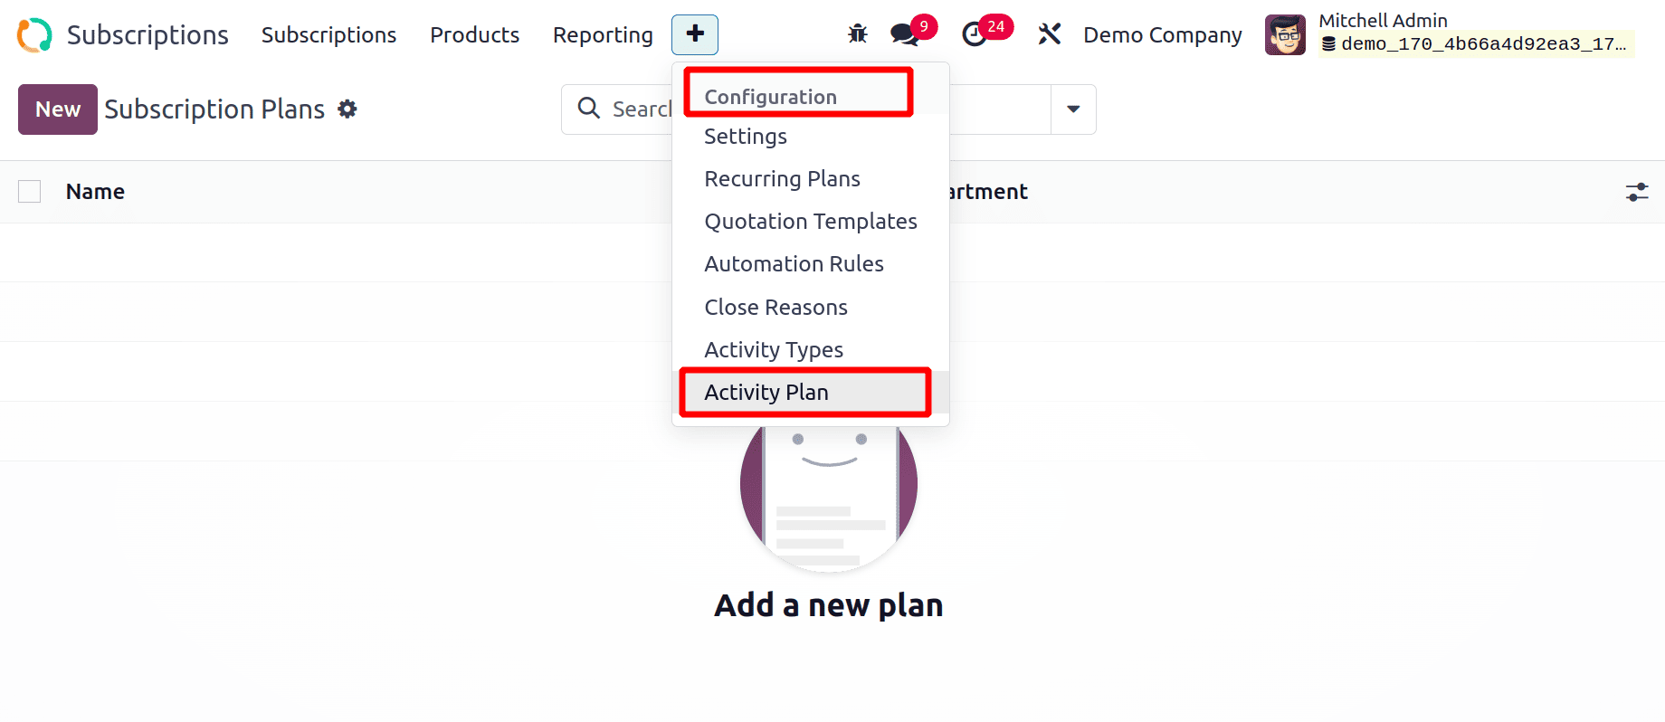Choose Close Reasons in configuration menu

[775, 308]
